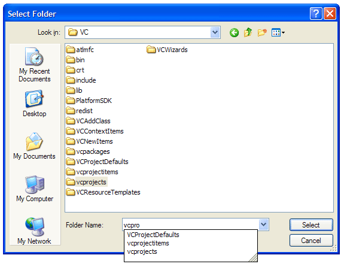Choose vcprojectitems from autocomplete list
This screenshot has width=344, height=264.
148,243
